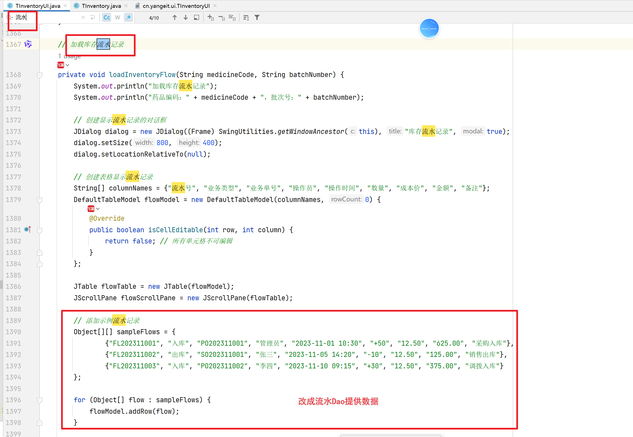Click the new line icon in search field
Viewport: 633px width, 437px height.
pyautogui.click(x=93, y=18)
